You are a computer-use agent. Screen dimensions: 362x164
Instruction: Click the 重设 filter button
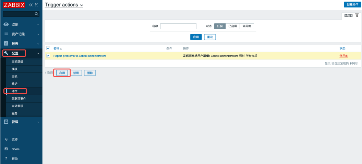(210, 37)
